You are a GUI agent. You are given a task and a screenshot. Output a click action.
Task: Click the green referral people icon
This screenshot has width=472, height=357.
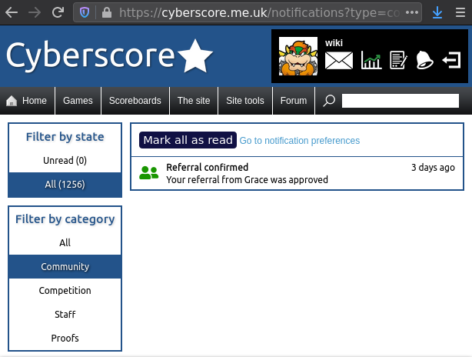[x=148, y=173]
